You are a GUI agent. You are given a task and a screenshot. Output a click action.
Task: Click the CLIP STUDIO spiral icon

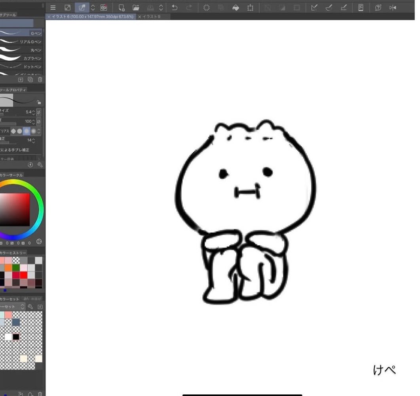point(104,8)
